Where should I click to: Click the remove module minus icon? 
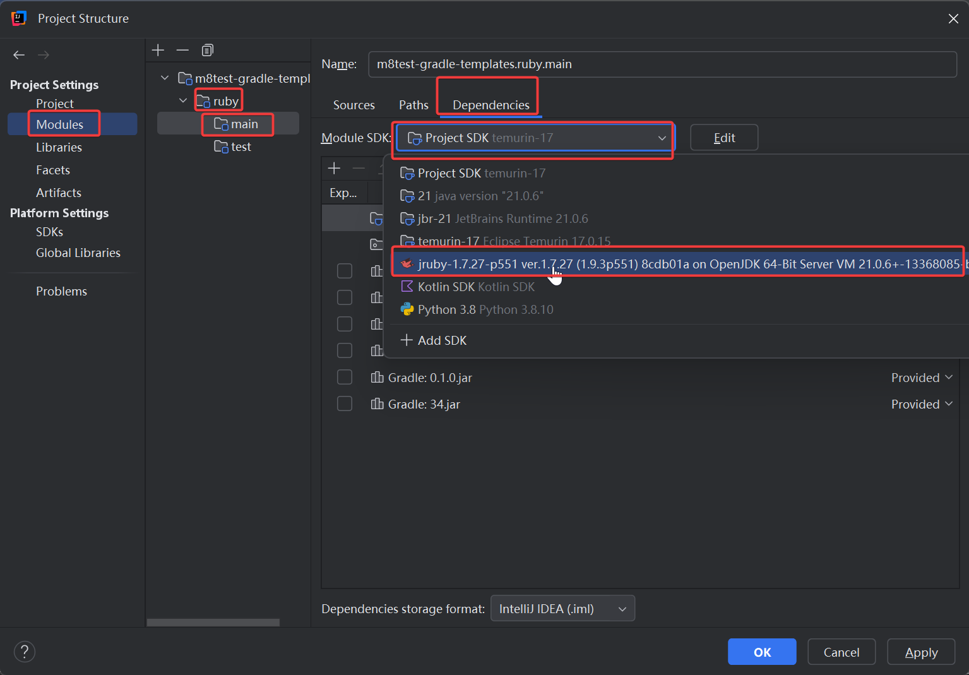pos(182,50)
